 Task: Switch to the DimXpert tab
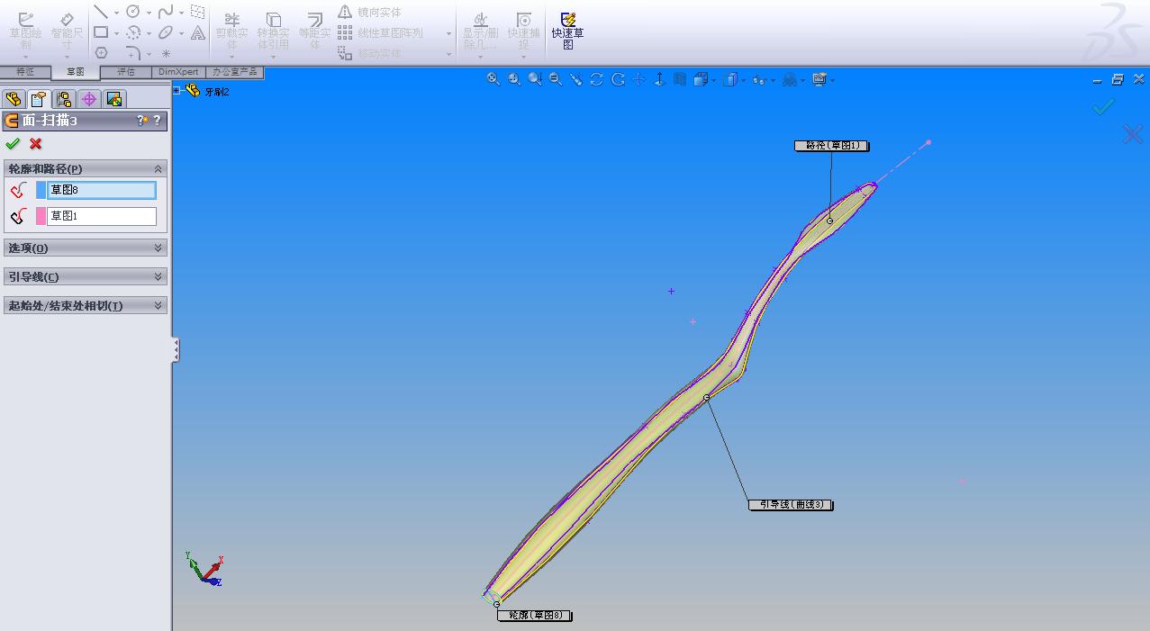[178, 72]
